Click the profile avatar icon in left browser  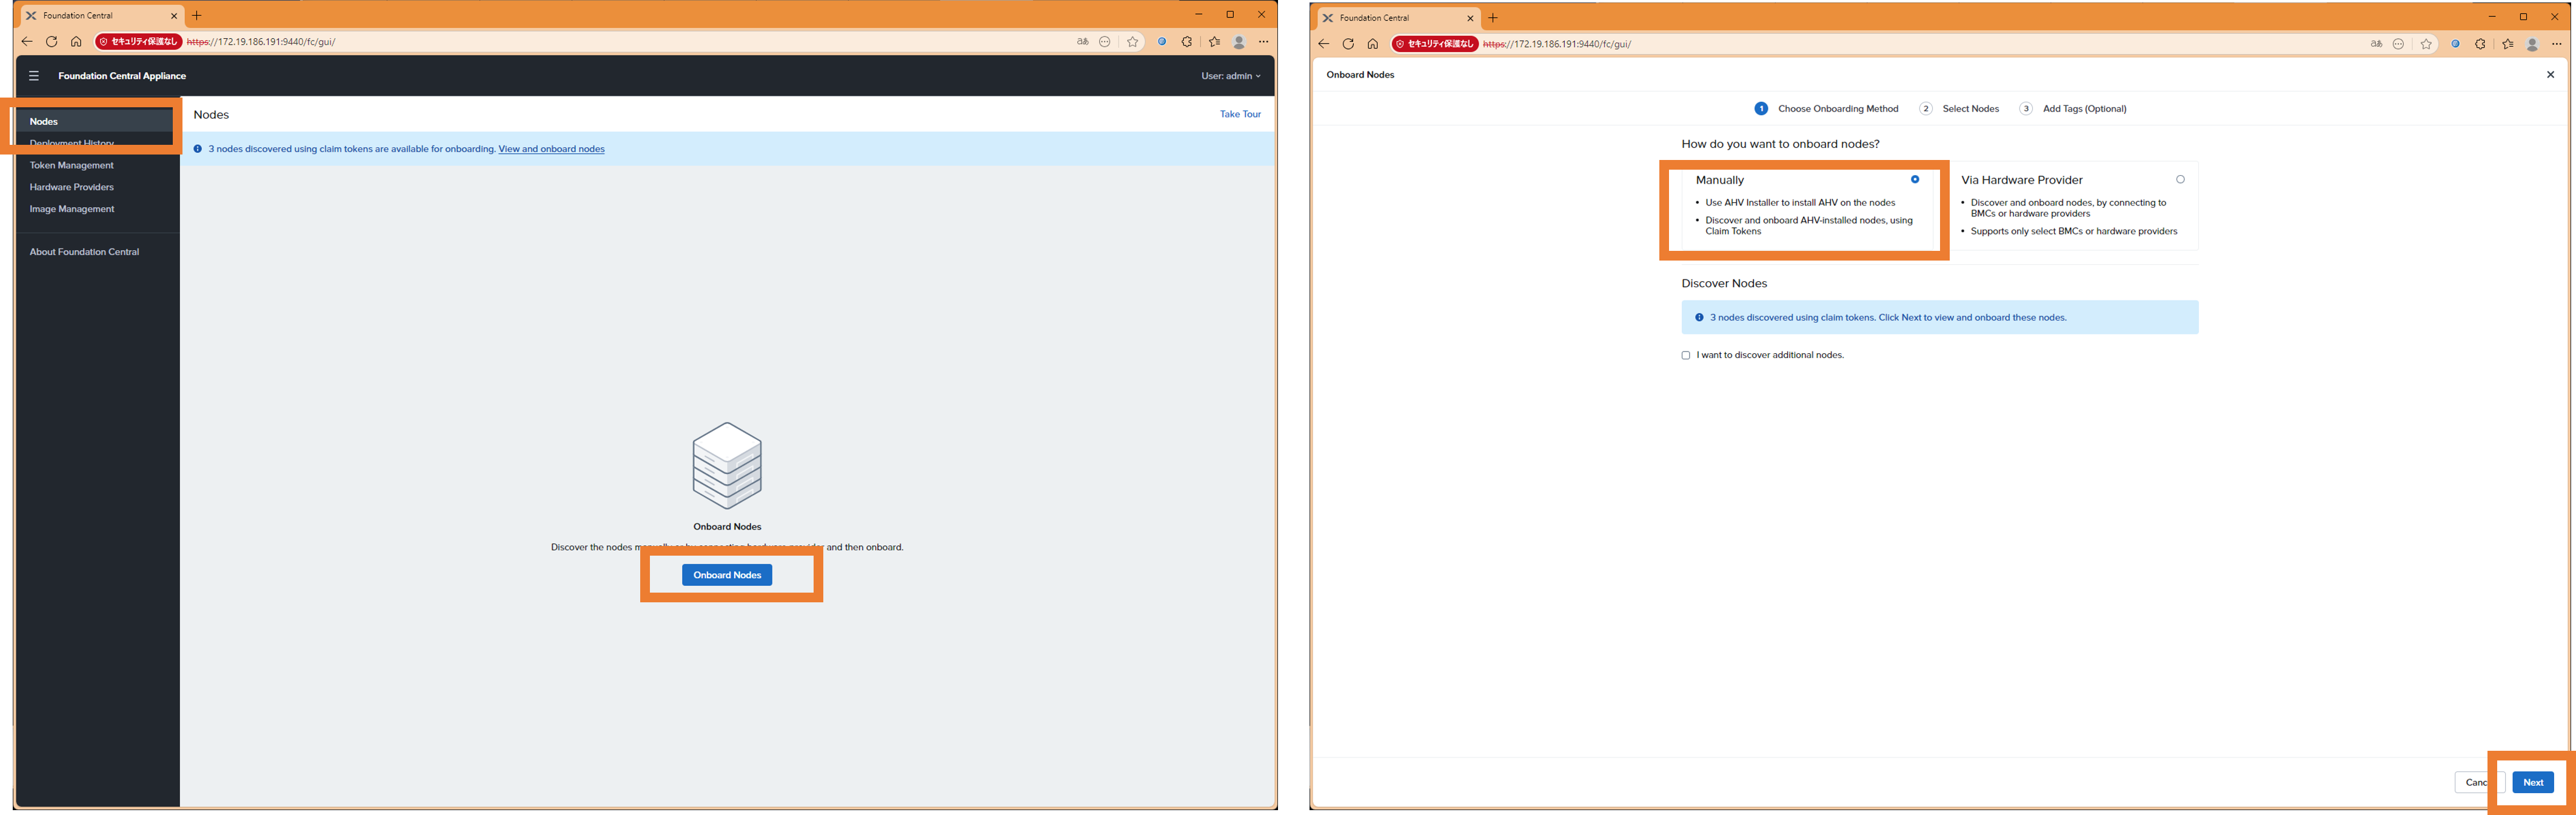(x=1239, y=42)
